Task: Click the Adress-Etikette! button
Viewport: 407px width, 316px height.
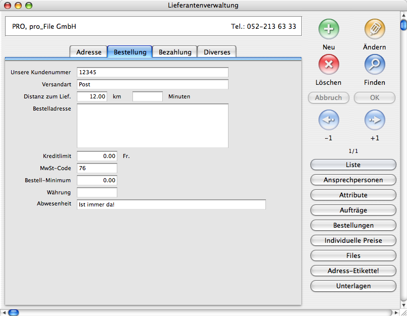Action: [353, 271]
